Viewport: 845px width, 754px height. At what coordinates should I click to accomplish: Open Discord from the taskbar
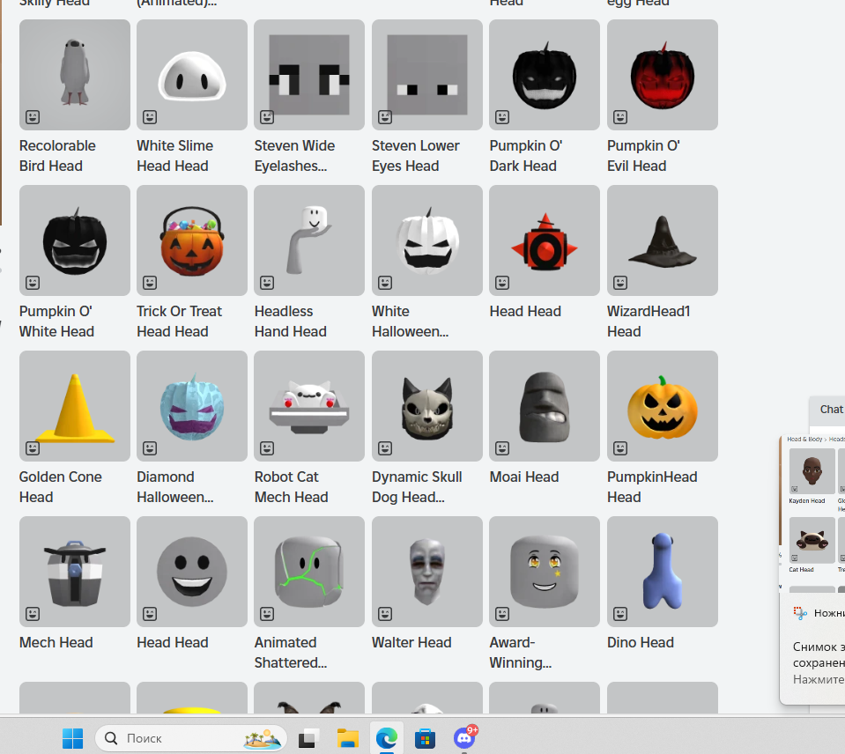pos(464,738)
